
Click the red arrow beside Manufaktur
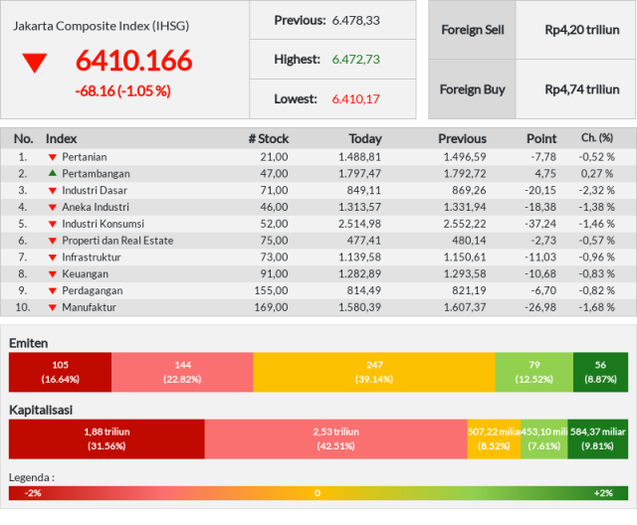[x=53, y=307]
